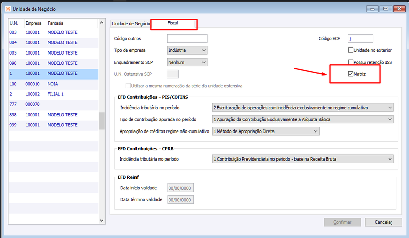The image size is (409, 238).
Task: Select row U.N. 999 MODELO TESTE
Action: 54,125
